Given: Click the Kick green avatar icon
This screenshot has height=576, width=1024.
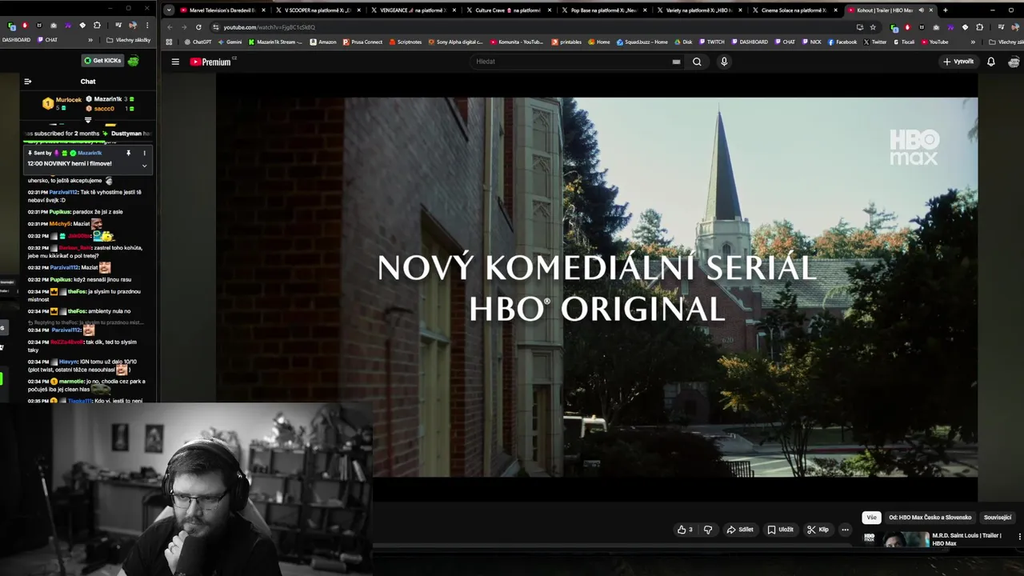Looking at the screenshot, I should point(133,61).
